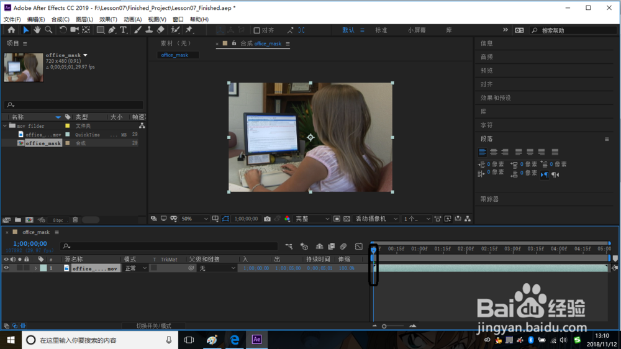Toggle region of interest button in viewer
The image size is (621, 349).
click(337, 219)
